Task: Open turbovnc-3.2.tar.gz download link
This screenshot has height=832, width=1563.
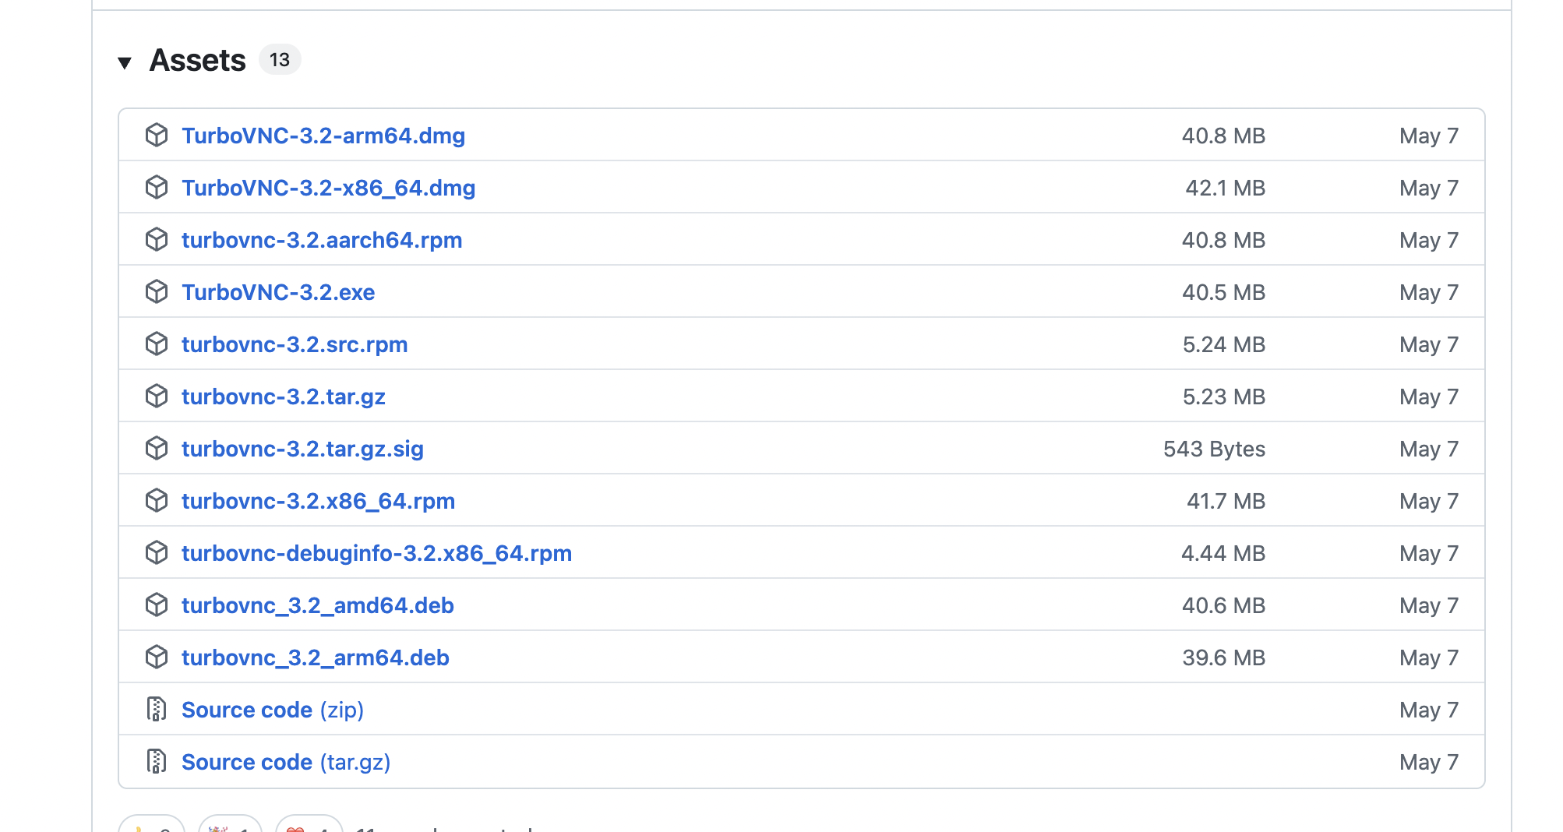Action: pyautogui.click(x=283, y=397)
